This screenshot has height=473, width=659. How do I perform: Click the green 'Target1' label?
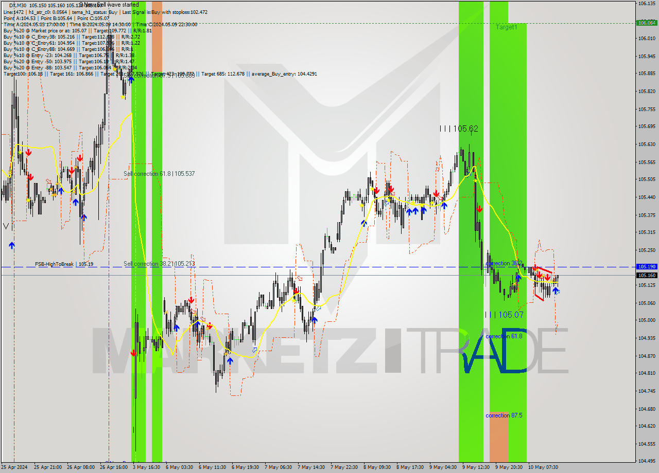pos(507,27)
